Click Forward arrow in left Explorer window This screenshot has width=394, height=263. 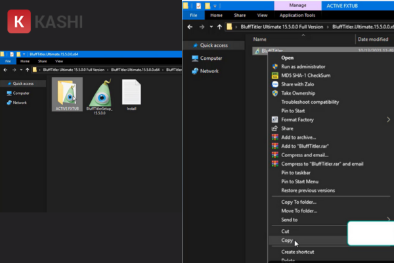[x=14, y=70]
